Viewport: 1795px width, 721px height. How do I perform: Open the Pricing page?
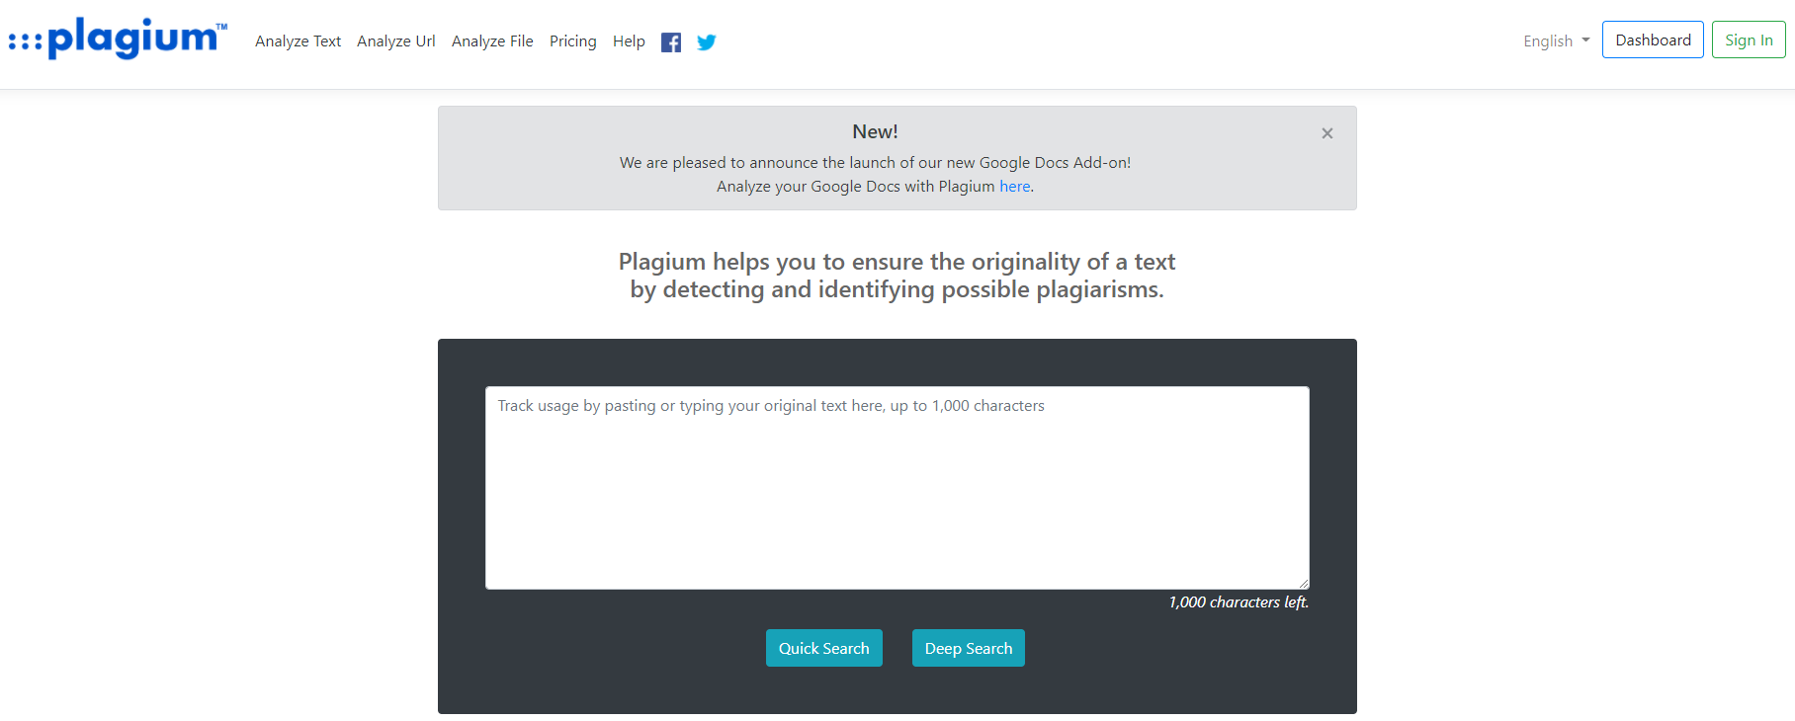click(x=573, y=41)
